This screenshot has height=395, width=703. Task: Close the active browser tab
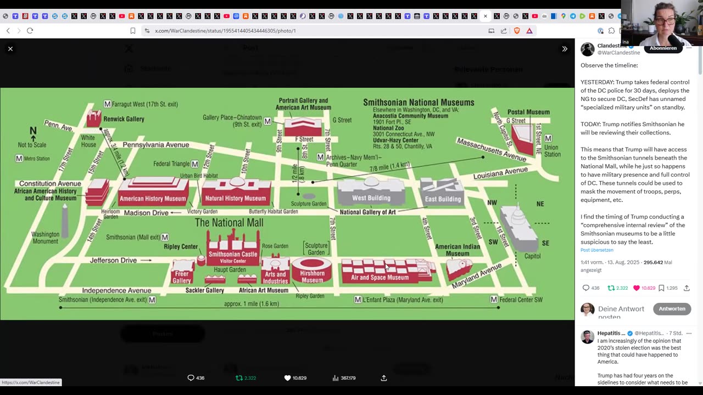tap(486, 16)
